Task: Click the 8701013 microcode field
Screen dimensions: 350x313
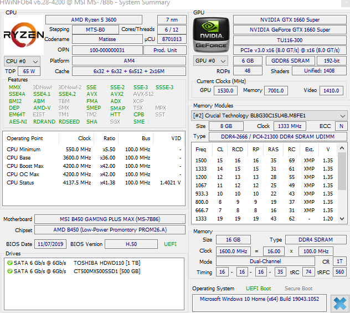Action: pos(172,39)
